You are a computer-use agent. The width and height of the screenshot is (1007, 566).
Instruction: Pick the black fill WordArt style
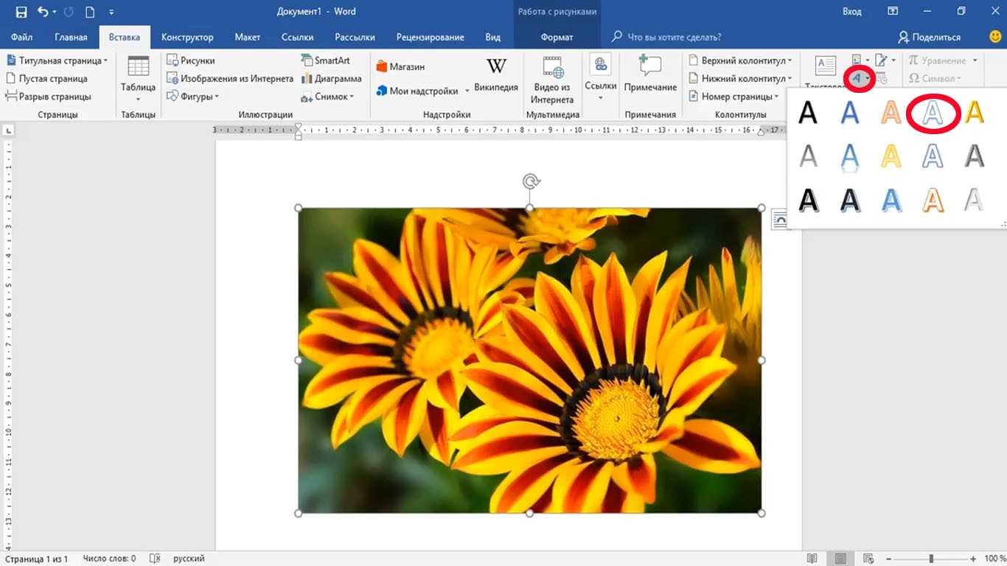809,113
